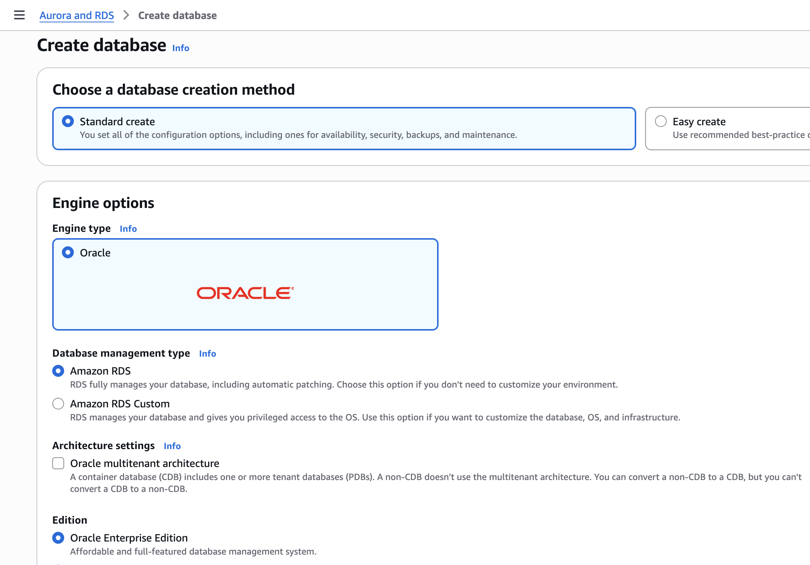810x565 pixels.
Task: Open the hamburger navigation menu
Action: [19, 15]
